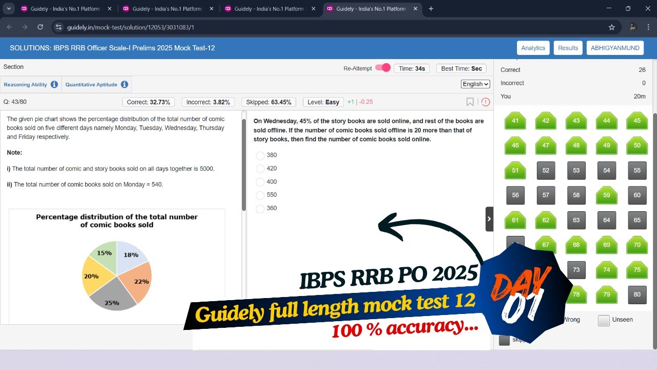657x370 pixels.
Task: Jump to answered question 70
Action: (637, 245)
